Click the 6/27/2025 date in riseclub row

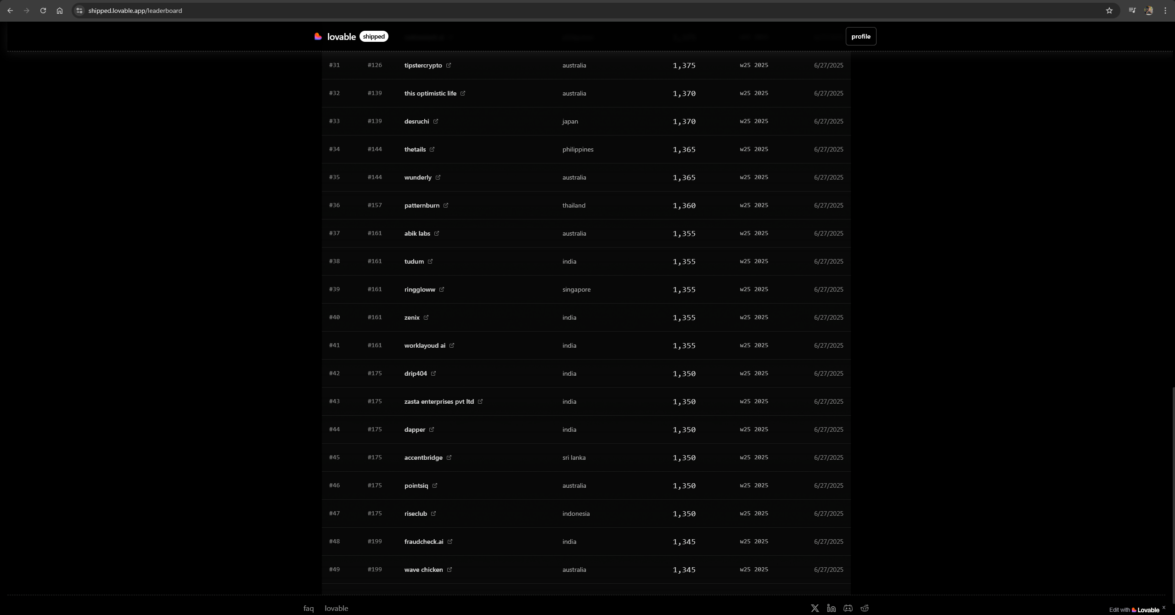[829, 513]
